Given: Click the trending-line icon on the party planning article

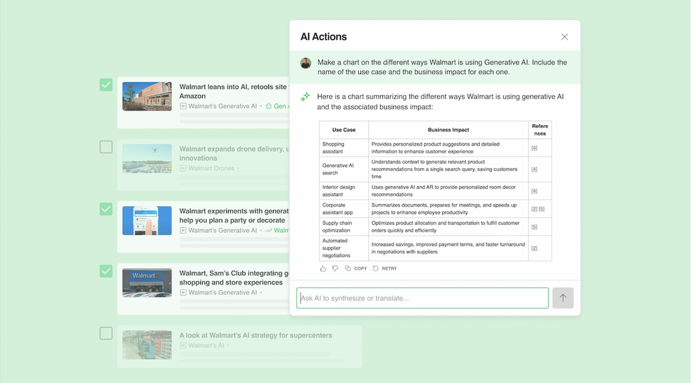Looking at the screenshot, I should point(271,230).
